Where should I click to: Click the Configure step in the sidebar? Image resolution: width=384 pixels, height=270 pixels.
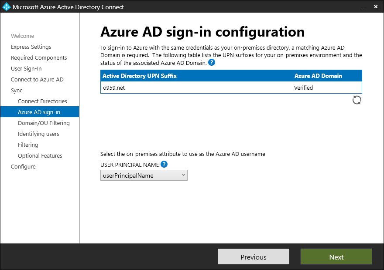coord(23,167)
